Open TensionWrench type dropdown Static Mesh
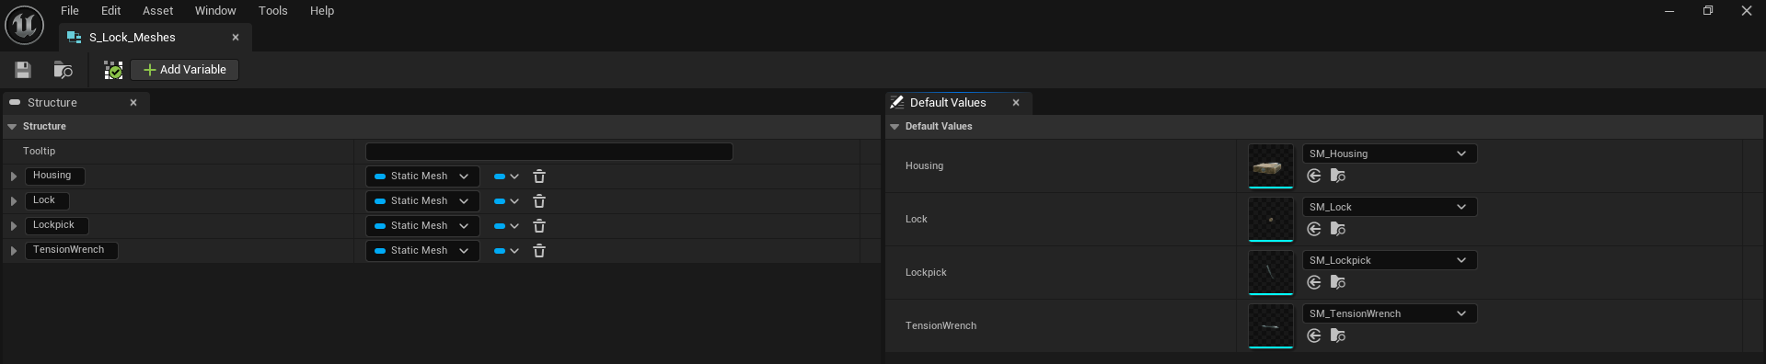1766x364 pixels. click(422, 251)
